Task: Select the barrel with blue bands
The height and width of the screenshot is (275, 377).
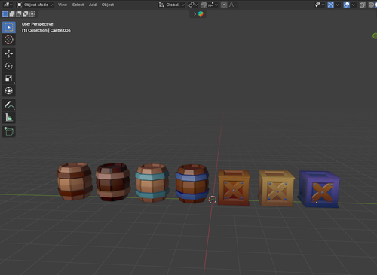Action: [192, 184]
